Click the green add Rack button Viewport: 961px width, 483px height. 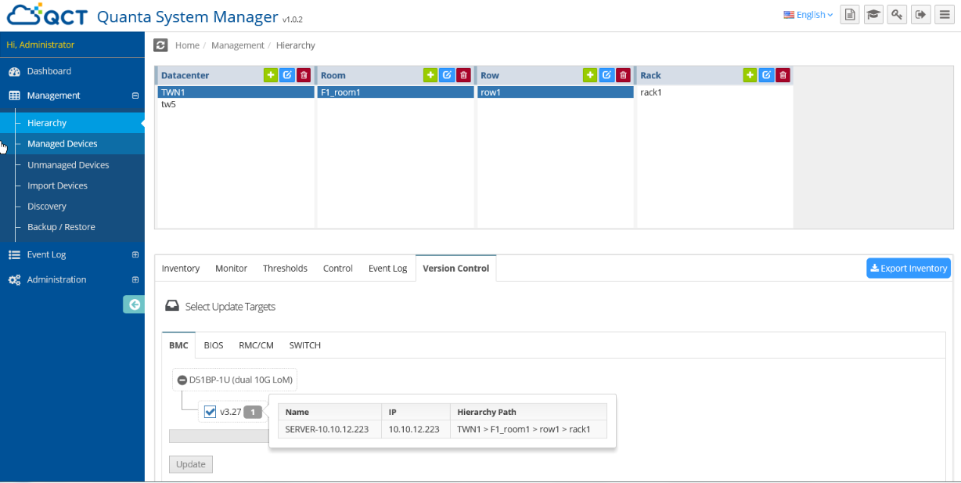click(750, 75)
